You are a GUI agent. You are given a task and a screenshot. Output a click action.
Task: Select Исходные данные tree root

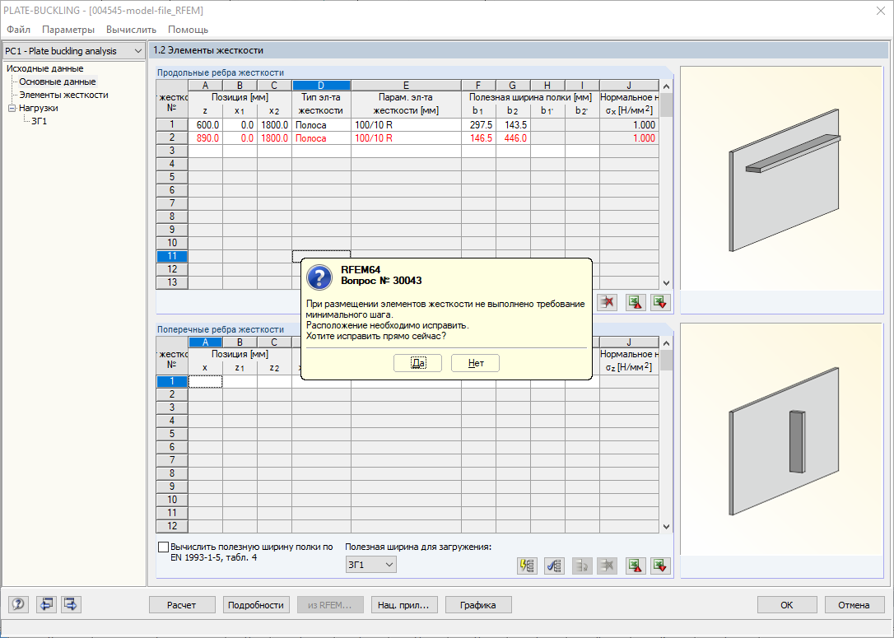click(x=45, y=68)
